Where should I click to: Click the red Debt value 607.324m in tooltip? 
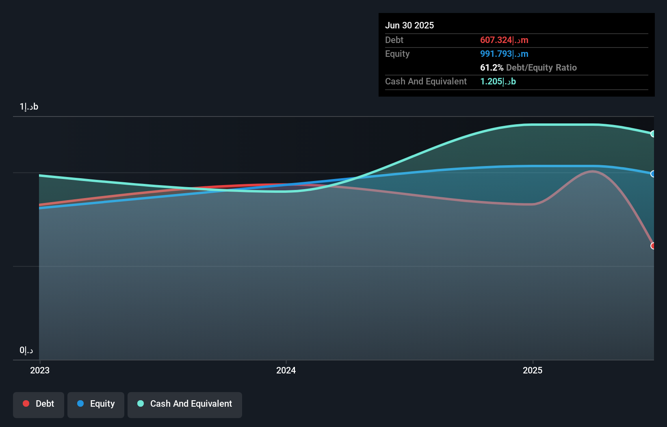click(x=504, y=40)
